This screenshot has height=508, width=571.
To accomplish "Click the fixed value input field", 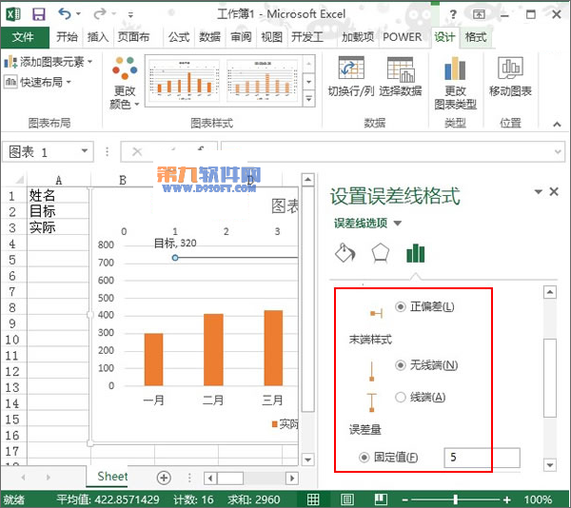I will [x=482, y=458].
